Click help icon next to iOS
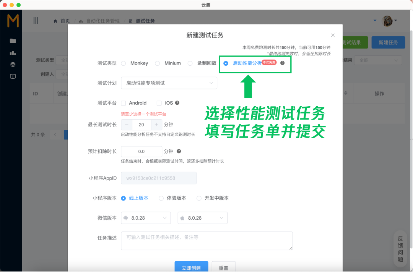The width and height of the screenshot is (413, 272). click(x=177, y=103)
